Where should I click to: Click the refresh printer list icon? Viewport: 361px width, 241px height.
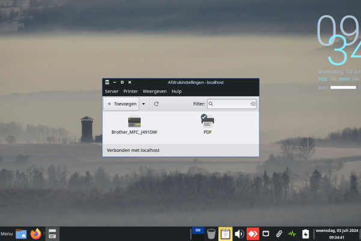point(156,104)
